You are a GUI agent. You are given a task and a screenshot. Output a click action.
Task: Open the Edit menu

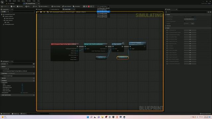coord(10,1)
